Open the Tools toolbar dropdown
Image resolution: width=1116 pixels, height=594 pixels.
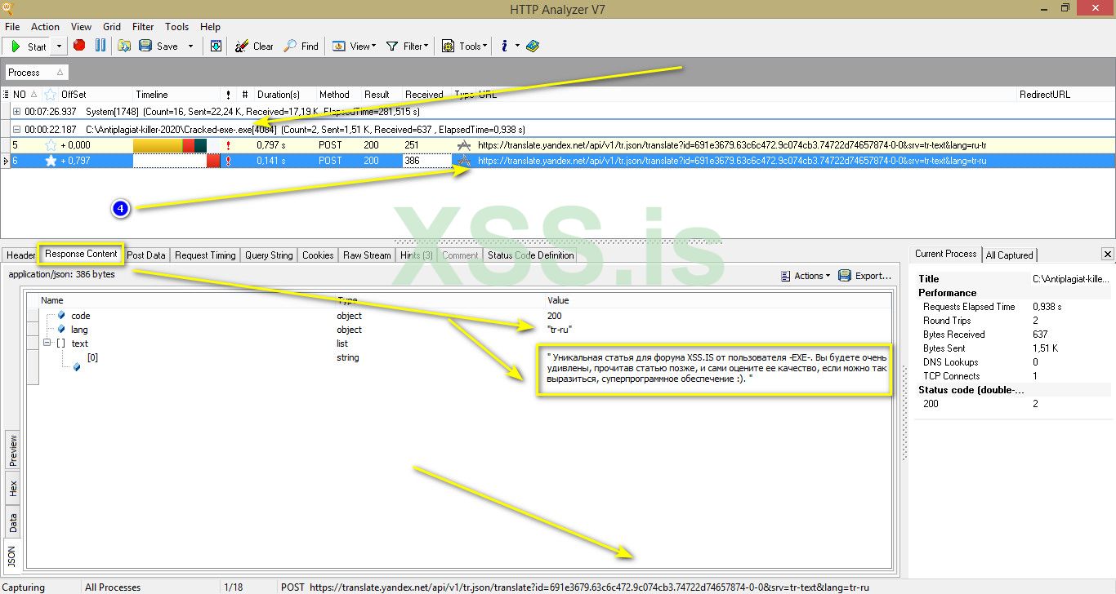tap(464, 47)
